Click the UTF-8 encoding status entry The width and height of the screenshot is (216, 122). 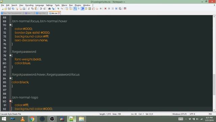[192, 114]
